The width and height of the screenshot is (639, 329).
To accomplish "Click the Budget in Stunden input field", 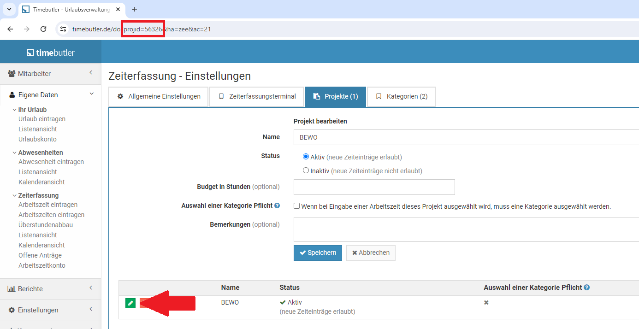I will [x=374, y=187].
